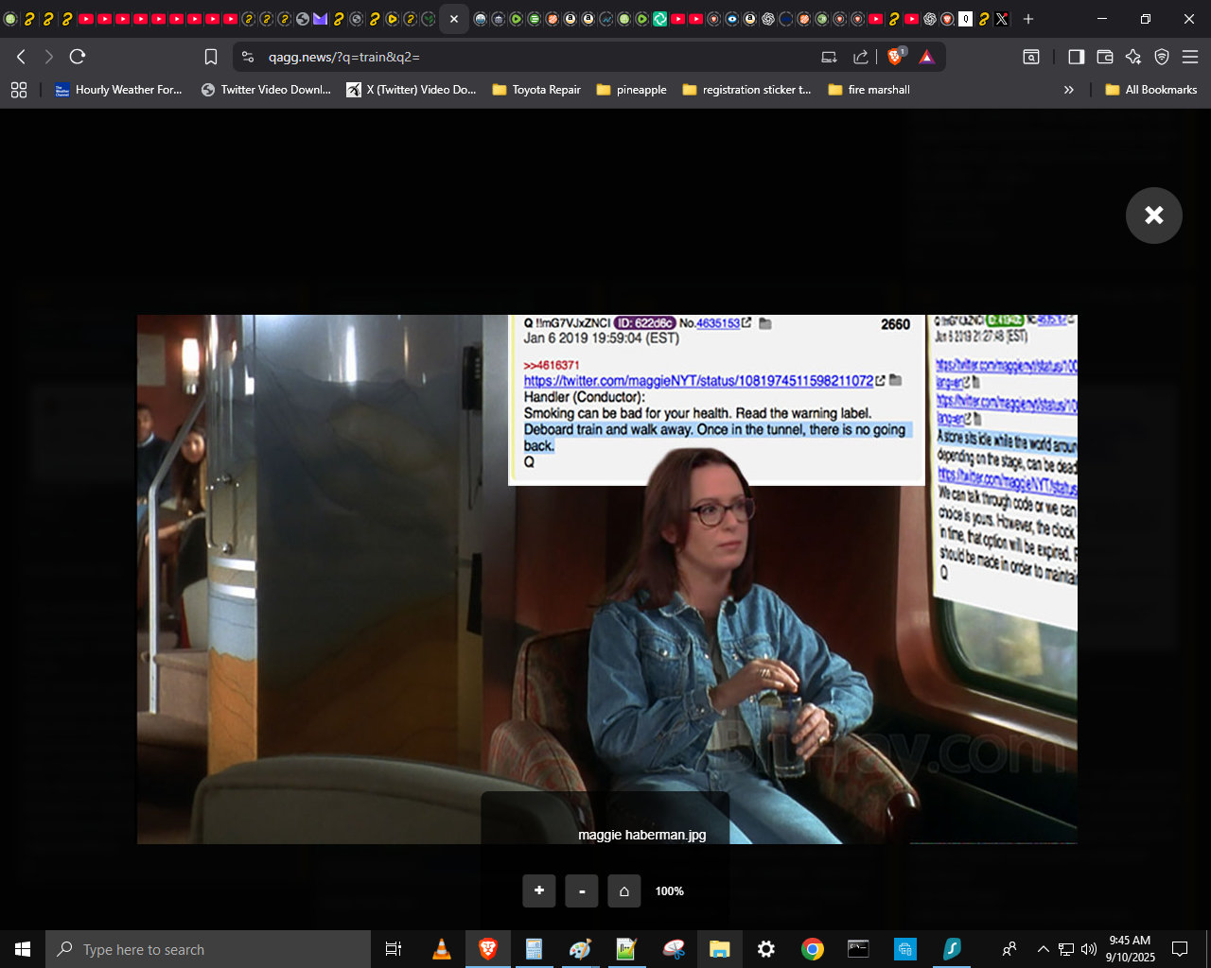This screenshot has height=968, width=1211.
Task: Open the share page icon
Action: point(861,57)
